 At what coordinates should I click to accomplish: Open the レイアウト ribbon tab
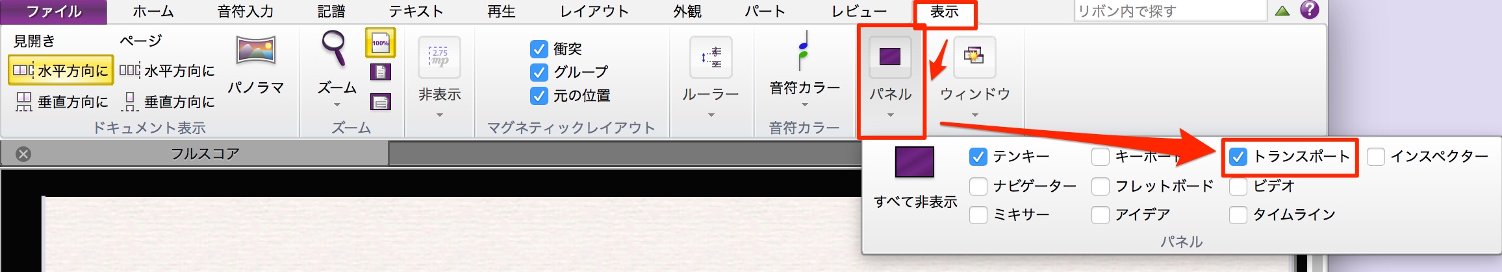pyautogui.click(x=594, y=12)
